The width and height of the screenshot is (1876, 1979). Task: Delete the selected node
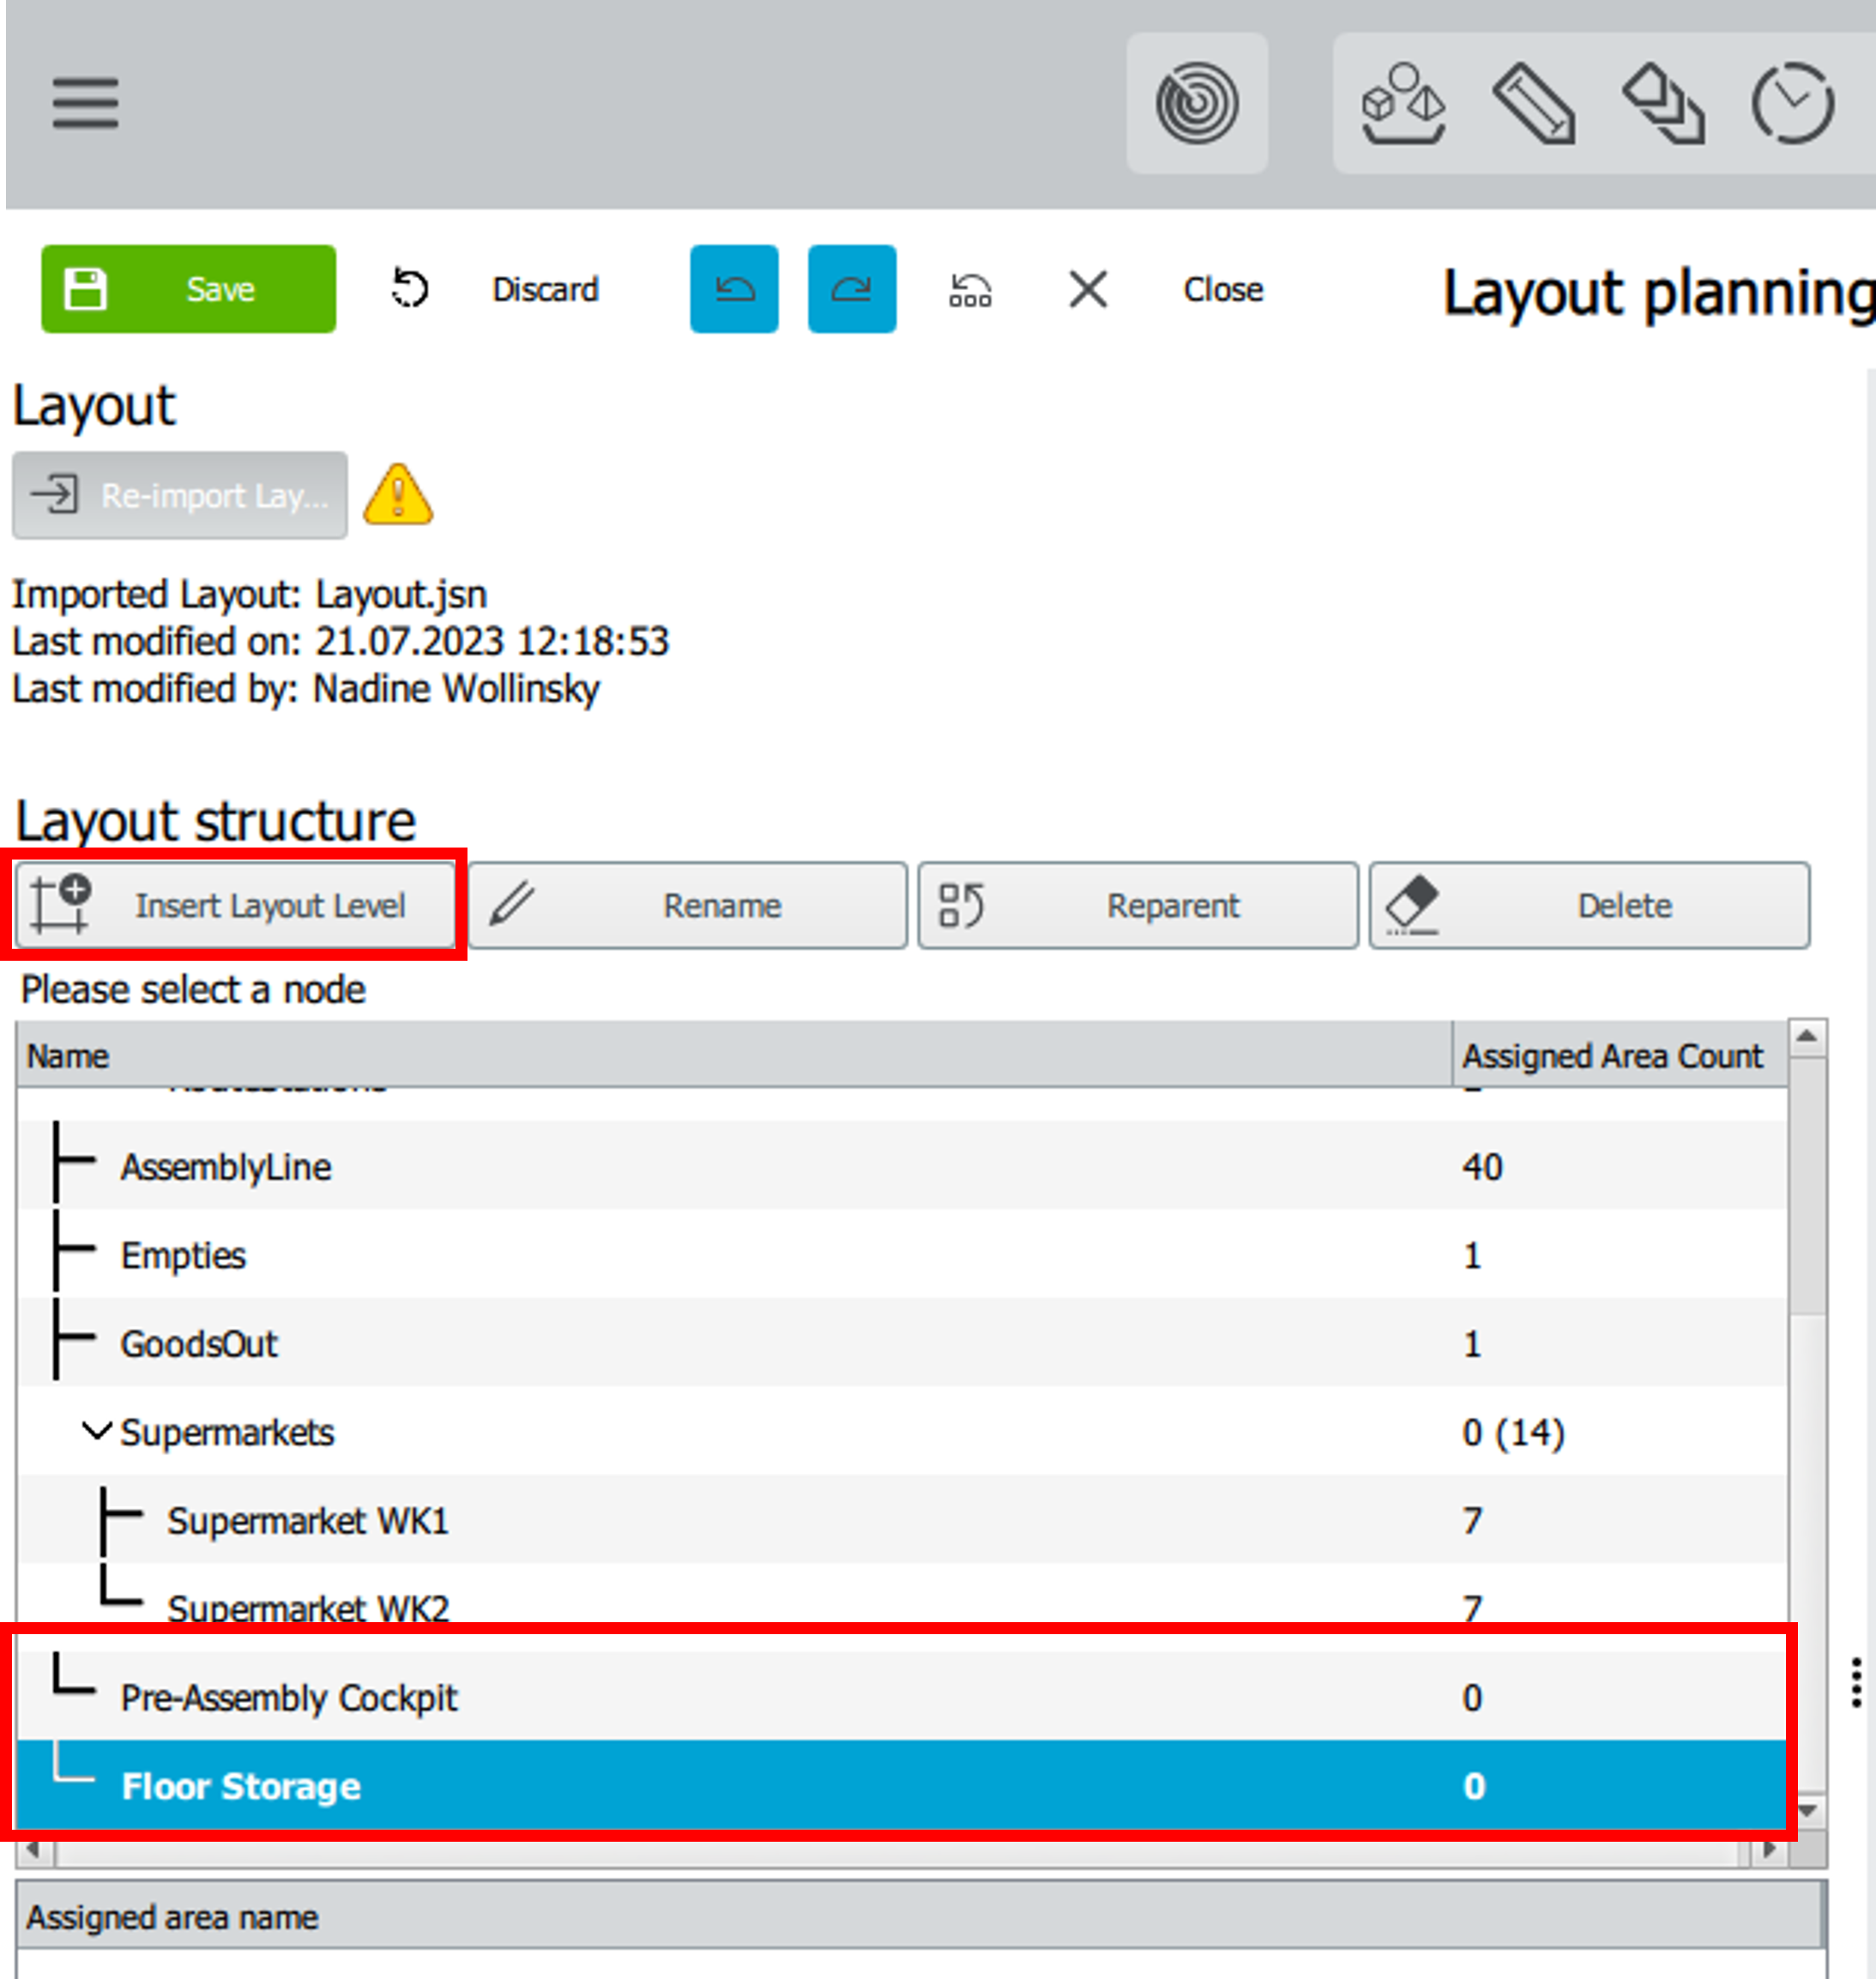[x=1589, y=905]
